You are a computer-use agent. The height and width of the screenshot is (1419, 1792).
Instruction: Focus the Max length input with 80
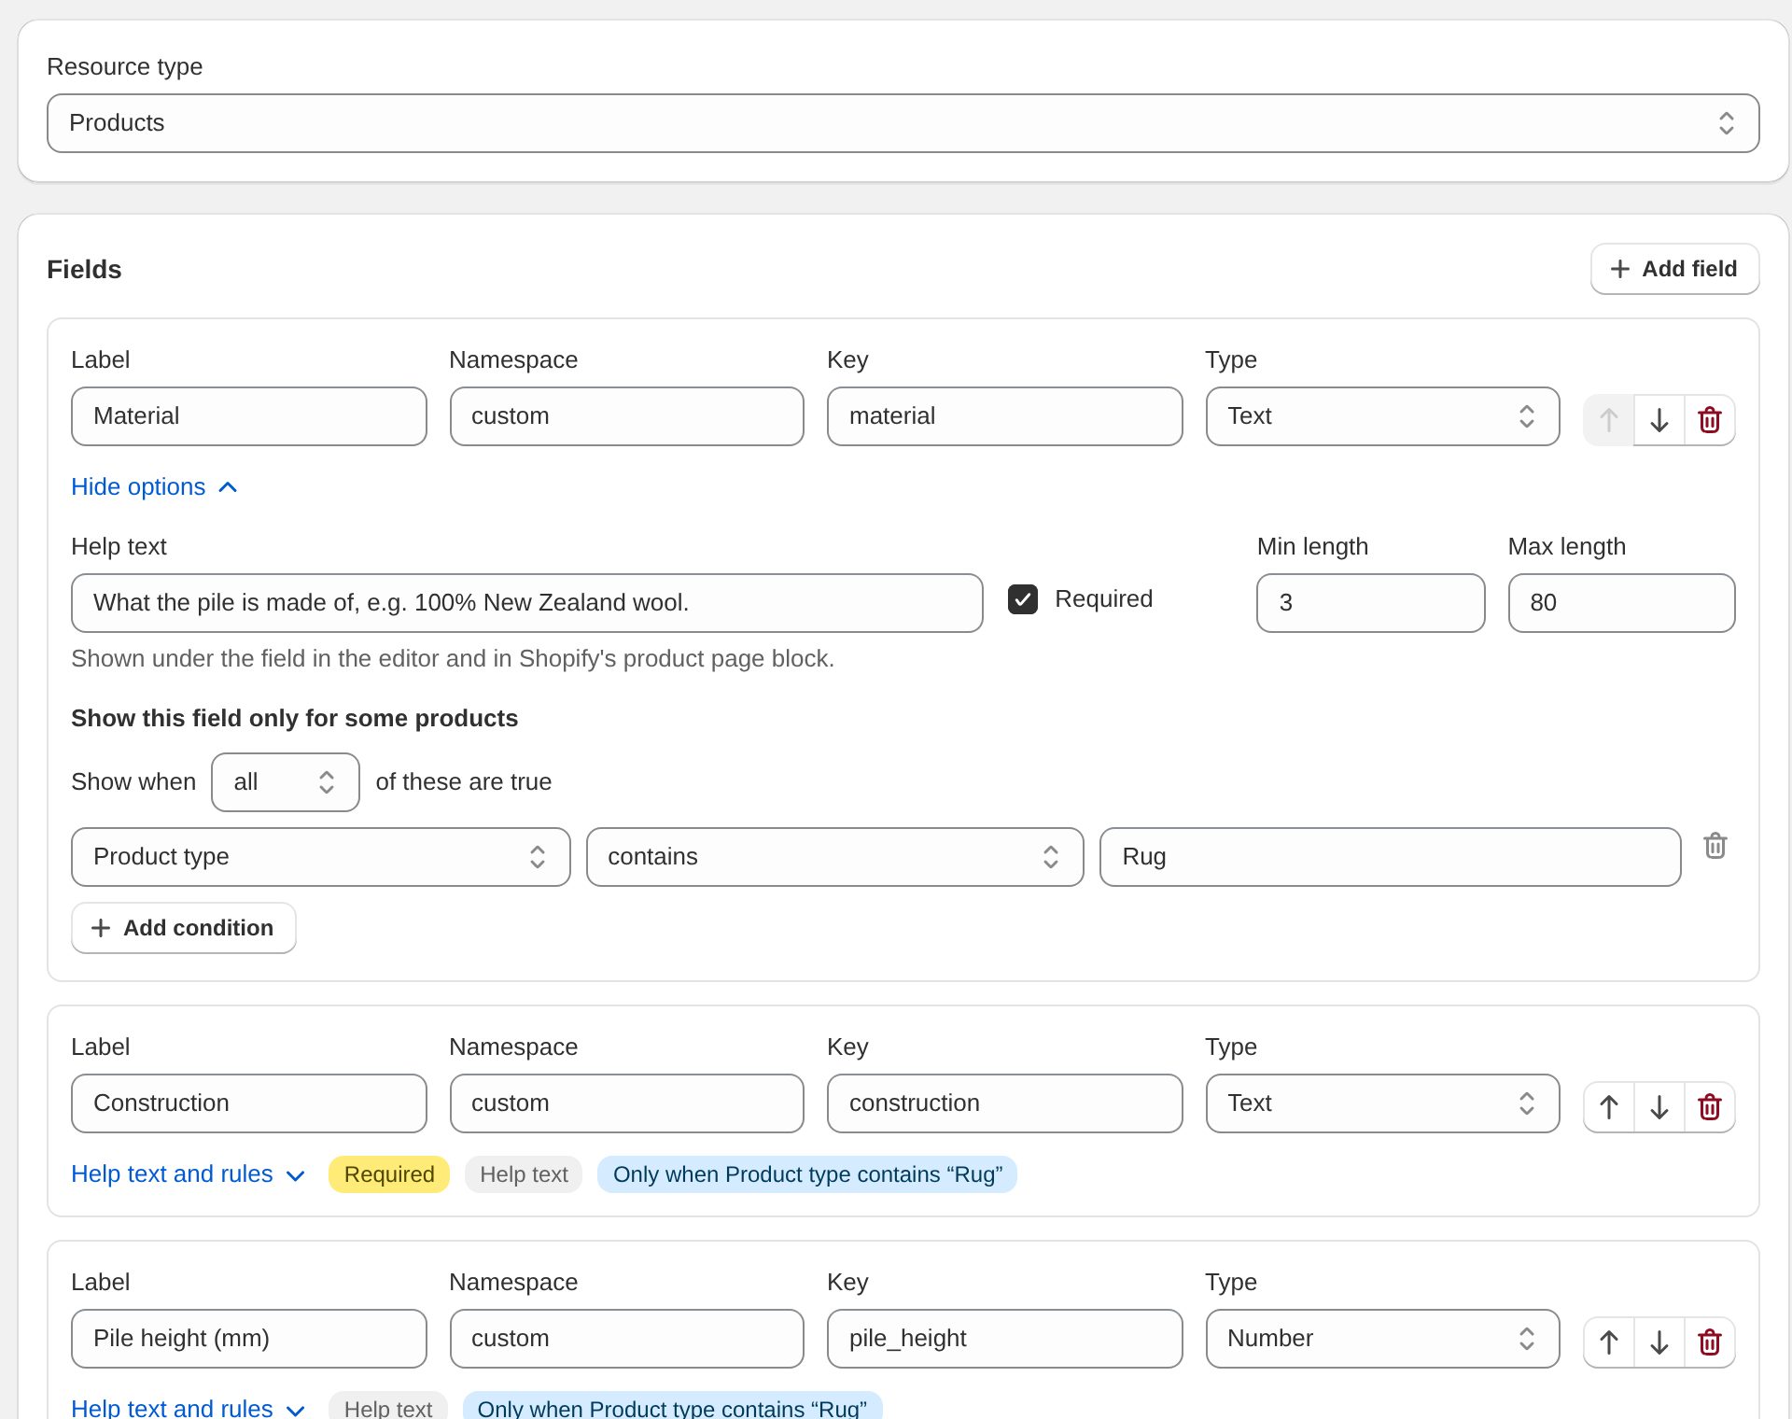click(x=1621, y=603)
